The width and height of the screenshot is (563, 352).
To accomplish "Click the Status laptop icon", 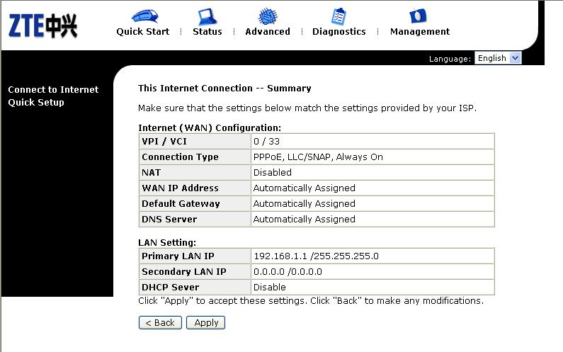I will pos(207,16).
